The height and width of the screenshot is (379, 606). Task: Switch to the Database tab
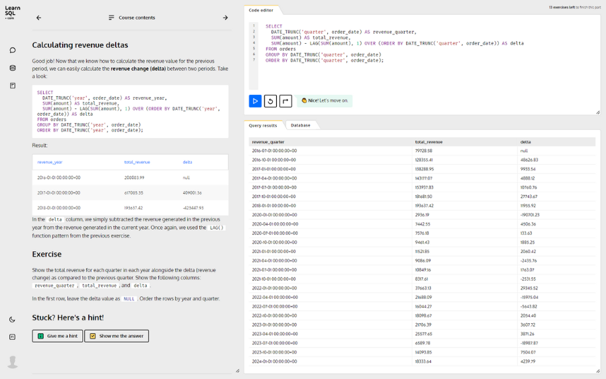300,126
